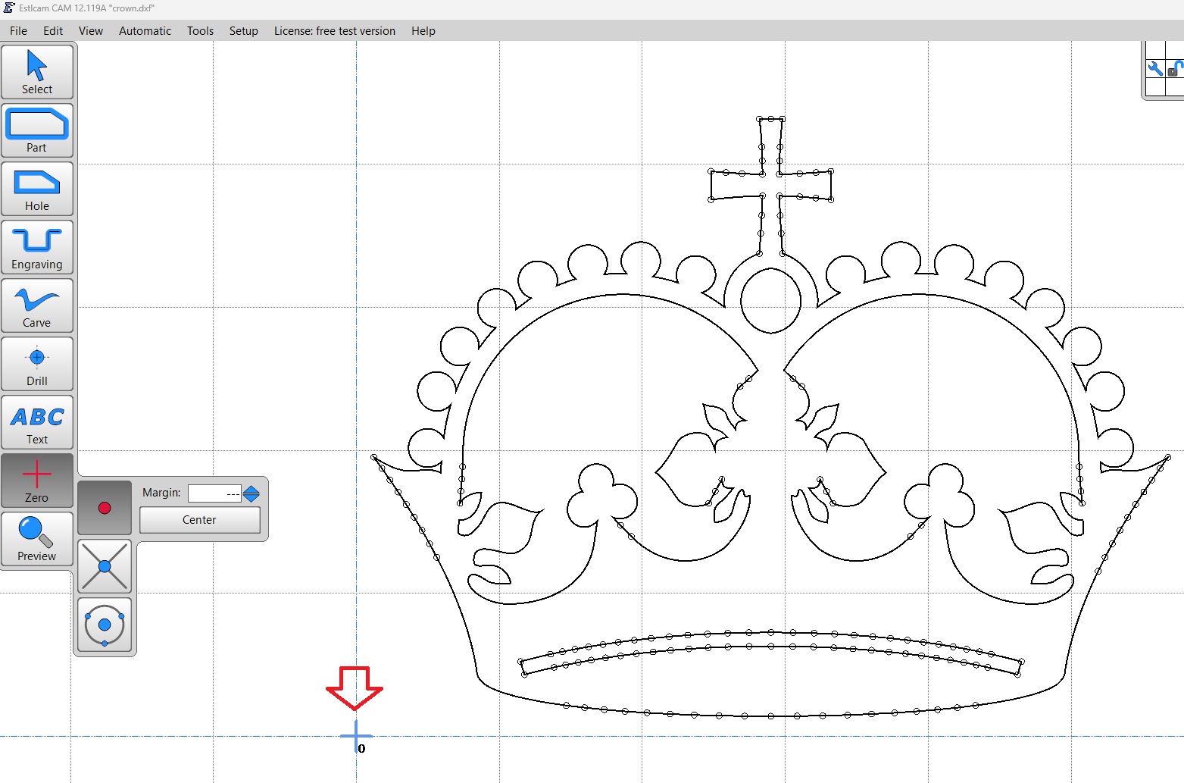
Task: Open the Tools menu
Action: point(200,31)
